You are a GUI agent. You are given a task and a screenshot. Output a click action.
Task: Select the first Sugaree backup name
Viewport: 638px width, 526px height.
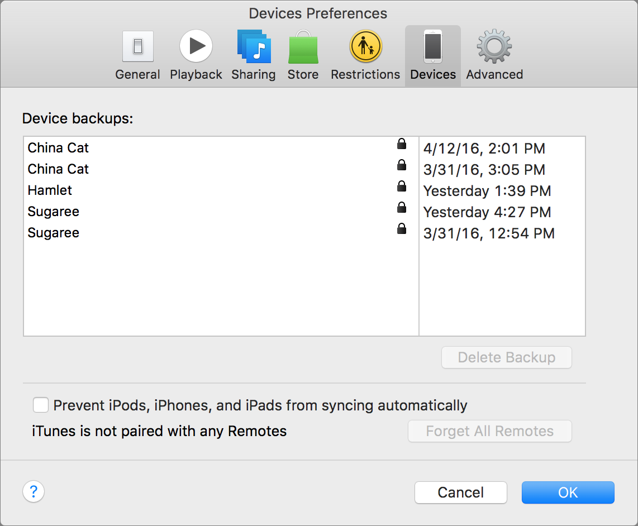click(53, 212)
